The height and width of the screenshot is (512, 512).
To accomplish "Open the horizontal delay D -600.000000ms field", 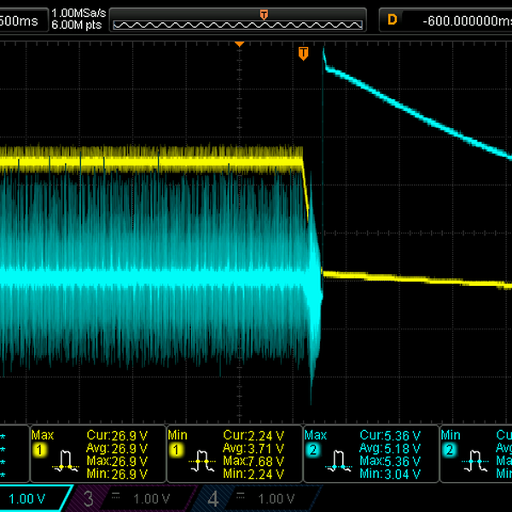I will click(445, 20).
